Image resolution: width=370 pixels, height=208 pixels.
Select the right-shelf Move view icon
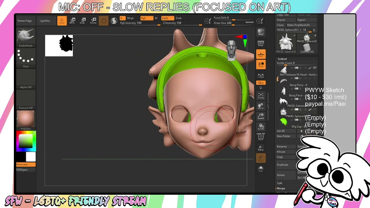261,106
